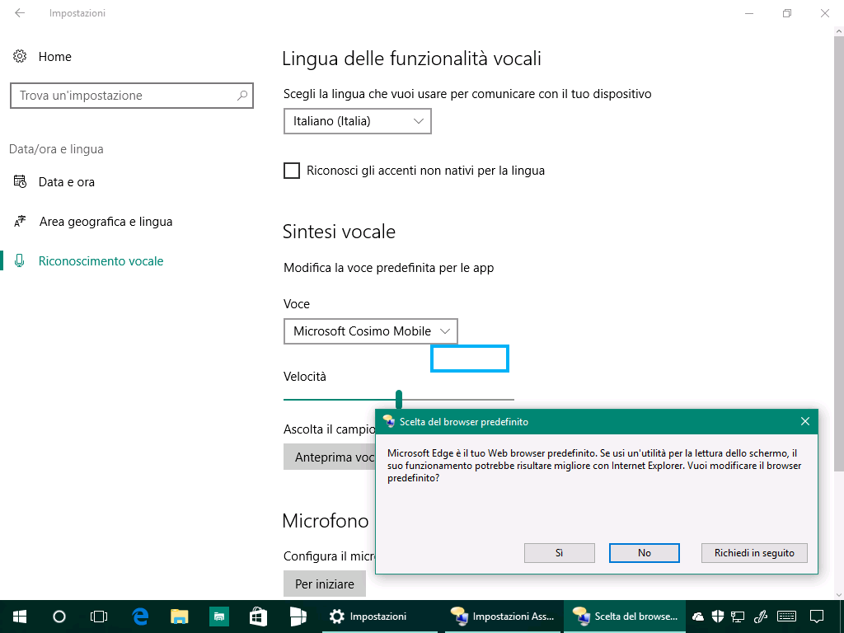This screenshot has width=844, height=633.
Task: Switch to Scelta del browse... taskbar window
Action: [625, 617]
